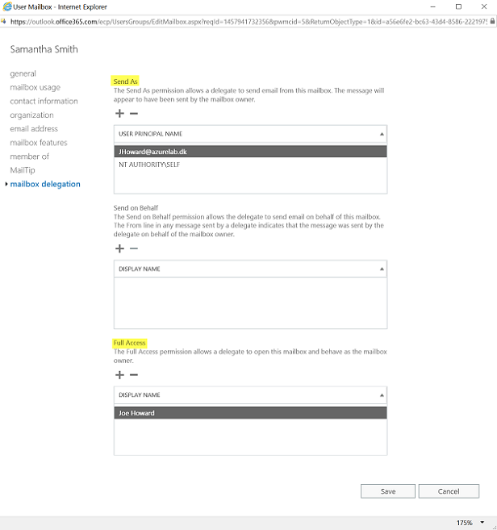Switch to mailbox features section
497x530 pixels.
click(x=39, y=143)
